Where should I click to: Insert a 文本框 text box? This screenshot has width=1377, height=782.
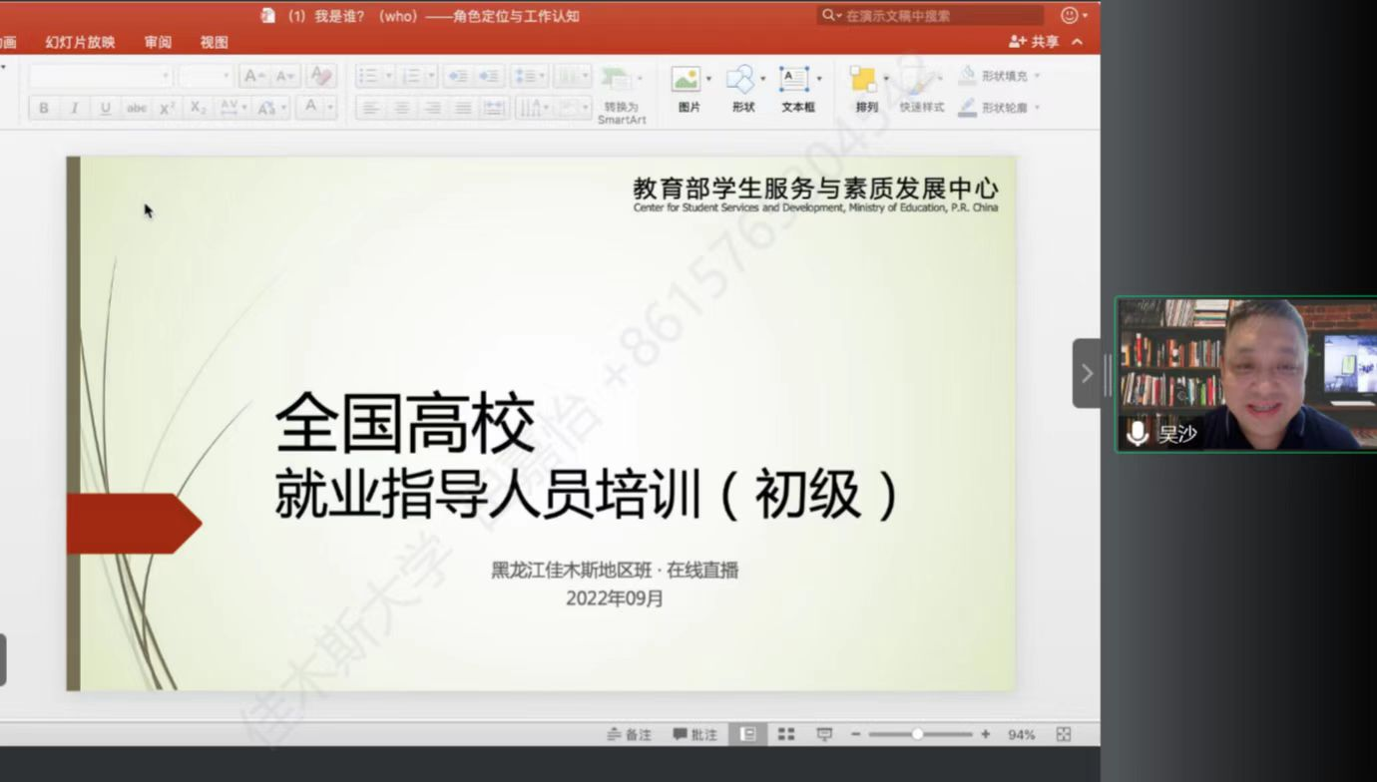tap(794, 80)
